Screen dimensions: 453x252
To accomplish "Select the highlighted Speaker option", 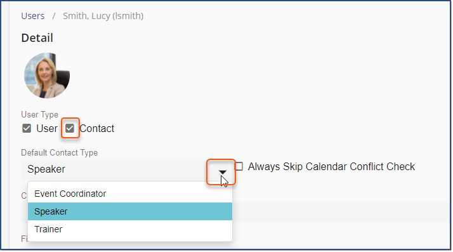I will [130, 211].
